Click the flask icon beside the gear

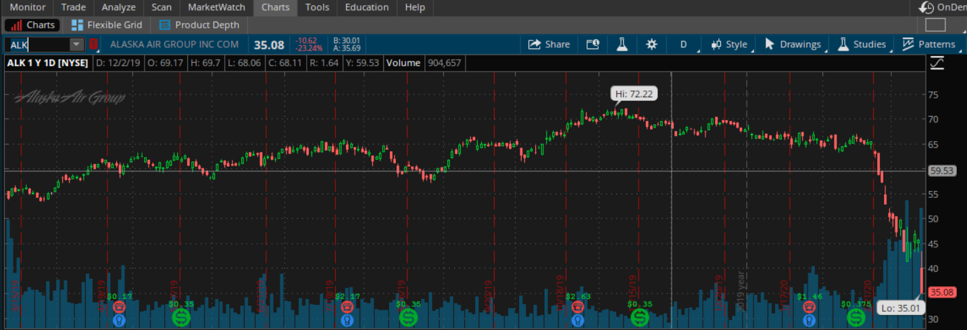click(x=622, y=45)
